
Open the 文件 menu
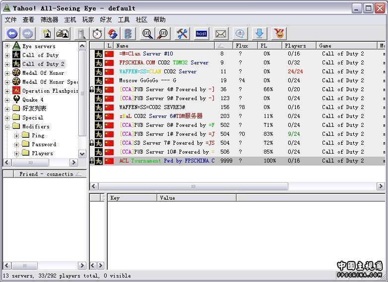[10, 19]
